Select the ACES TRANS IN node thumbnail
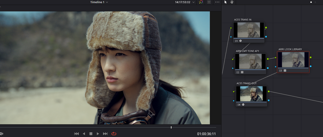Screen dimensions: 323x137 (x=249, y=30)
